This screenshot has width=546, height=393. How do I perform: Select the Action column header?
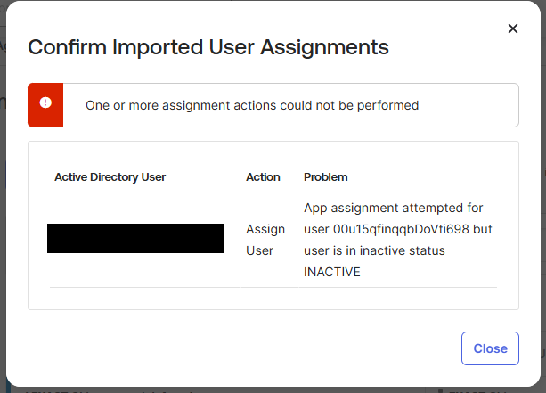[x=263, y=177]
